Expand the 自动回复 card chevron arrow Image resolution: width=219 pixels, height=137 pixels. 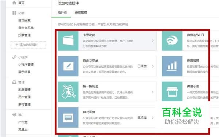(x=153, y=118)
